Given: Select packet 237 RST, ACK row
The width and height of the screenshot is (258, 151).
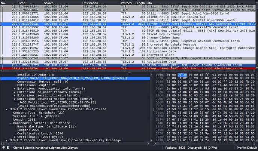Looking at the screenshot, I should [x=128, y=65].
